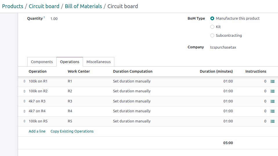278x156 pixels.
Task: Open instructions list icon for 100k on R2
Action: [272, 91]
